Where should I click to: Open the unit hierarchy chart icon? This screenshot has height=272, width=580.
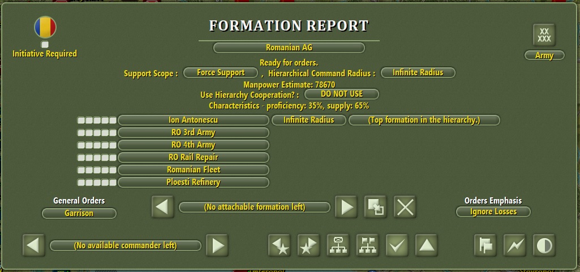point(338,245)
